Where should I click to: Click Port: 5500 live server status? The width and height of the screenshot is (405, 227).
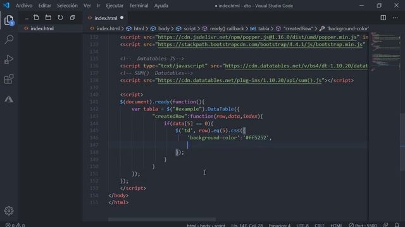[363, 225]
